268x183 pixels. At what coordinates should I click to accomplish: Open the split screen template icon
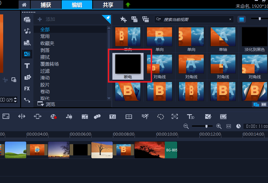click(208, 117)
